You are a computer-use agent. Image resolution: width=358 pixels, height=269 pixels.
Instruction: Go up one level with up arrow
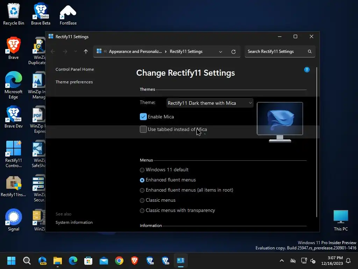click(x=86, y=51)
